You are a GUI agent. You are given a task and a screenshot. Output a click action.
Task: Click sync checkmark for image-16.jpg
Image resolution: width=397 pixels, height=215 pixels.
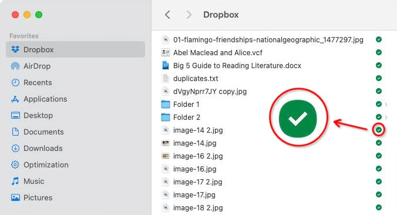click(379, 169)
